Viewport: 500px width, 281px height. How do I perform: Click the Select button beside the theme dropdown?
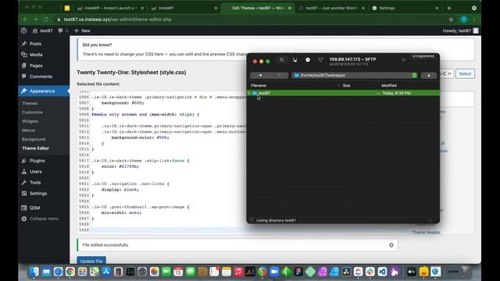pyautogui.click(x=465, y=73)
